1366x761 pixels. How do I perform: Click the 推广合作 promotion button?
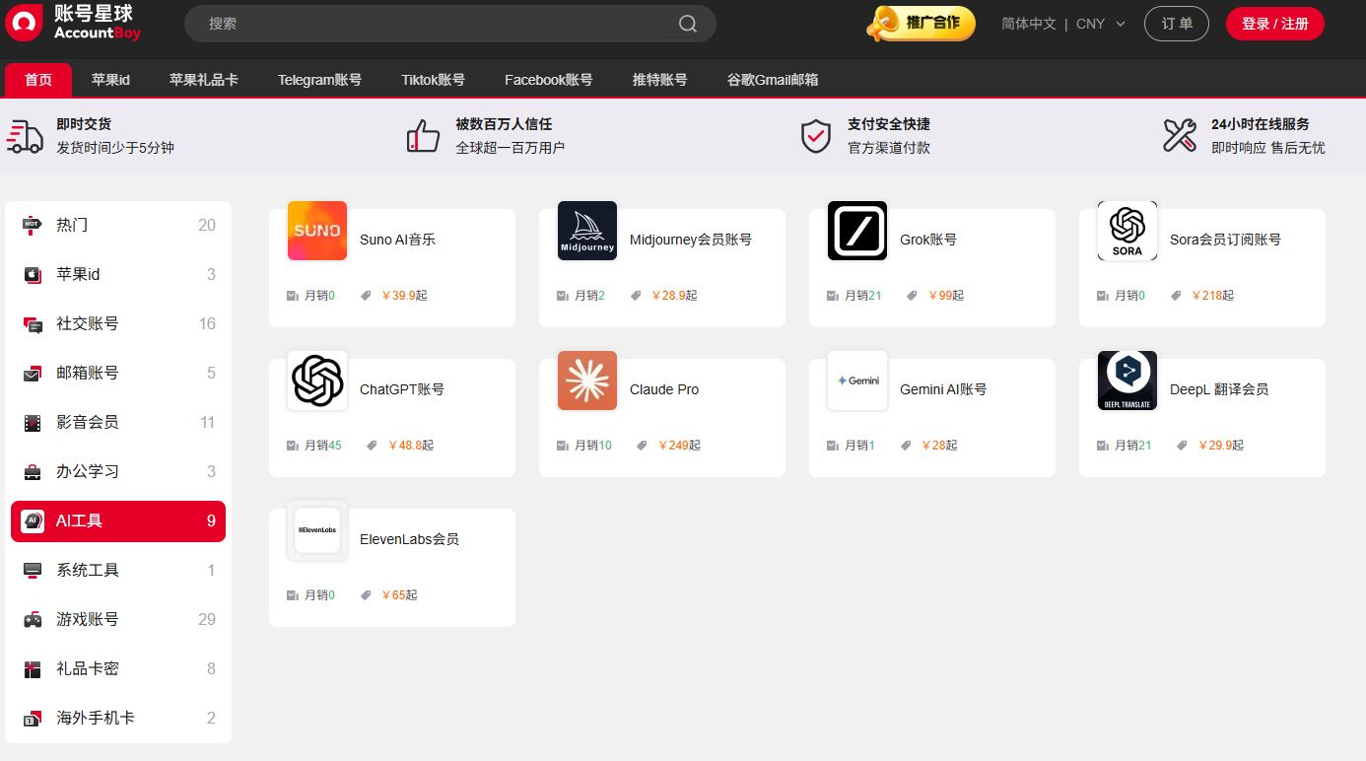click(x=921, y=24)
